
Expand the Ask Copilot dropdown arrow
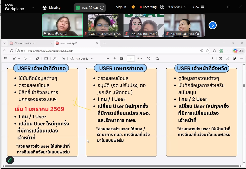(92, 59)
